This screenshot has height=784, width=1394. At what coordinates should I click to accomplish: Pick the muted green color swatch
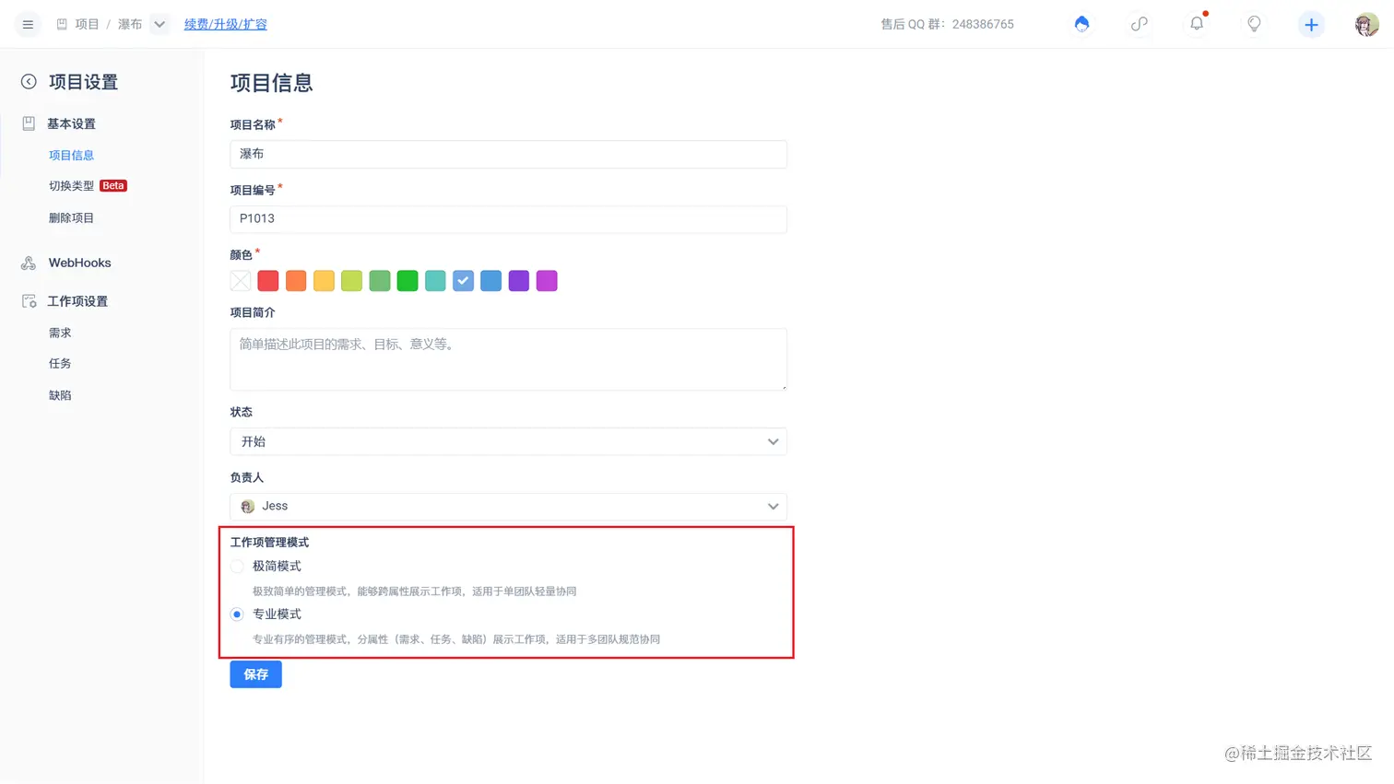click(x=380, y=281)
